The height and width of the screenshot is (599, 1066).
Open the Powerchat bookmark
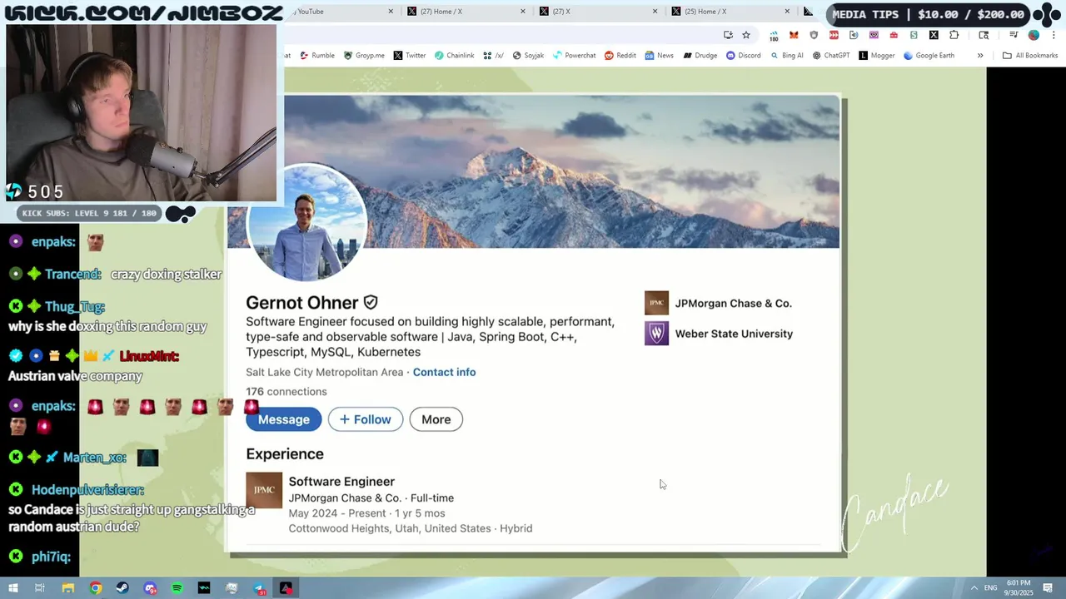(574, 56)
